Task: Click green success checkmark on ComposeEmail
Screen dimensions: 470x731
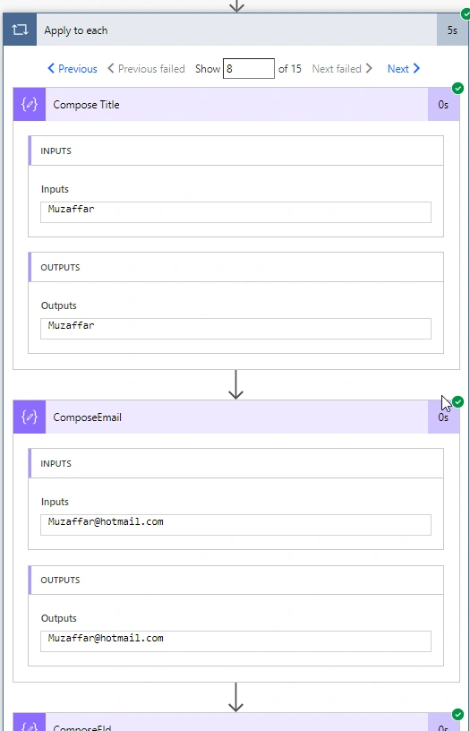Action: click(457, 401)
